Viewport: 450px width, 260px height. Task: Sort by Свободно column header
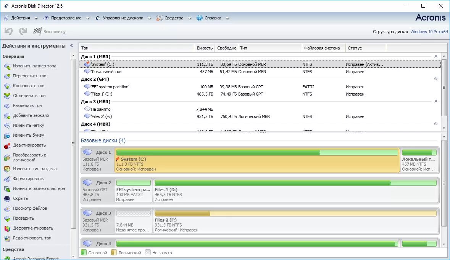(x=226, y=48)
